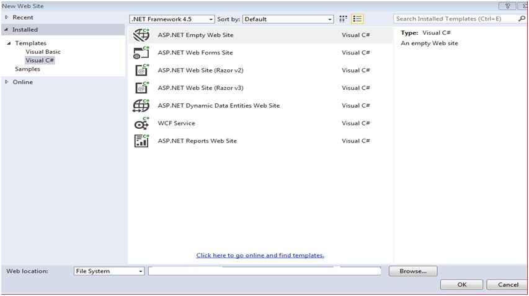The width and height of the screenshot is (529, 296).
Task: Select the Templates tree item label
Action: (x=31, y=43)
